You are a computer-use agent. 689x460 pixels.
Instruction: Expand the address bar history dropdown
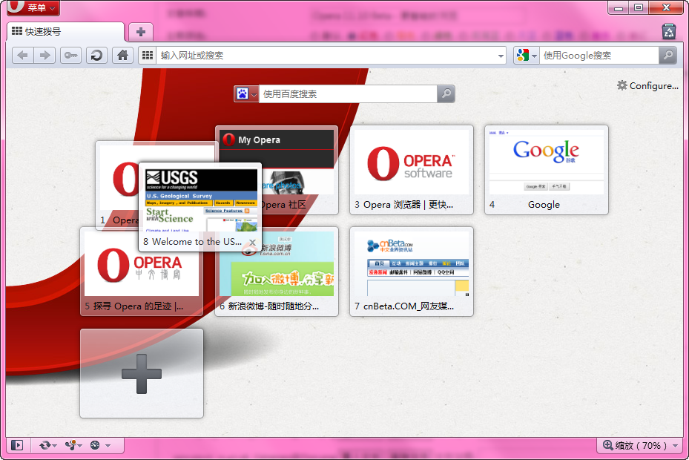coord(501,56)
